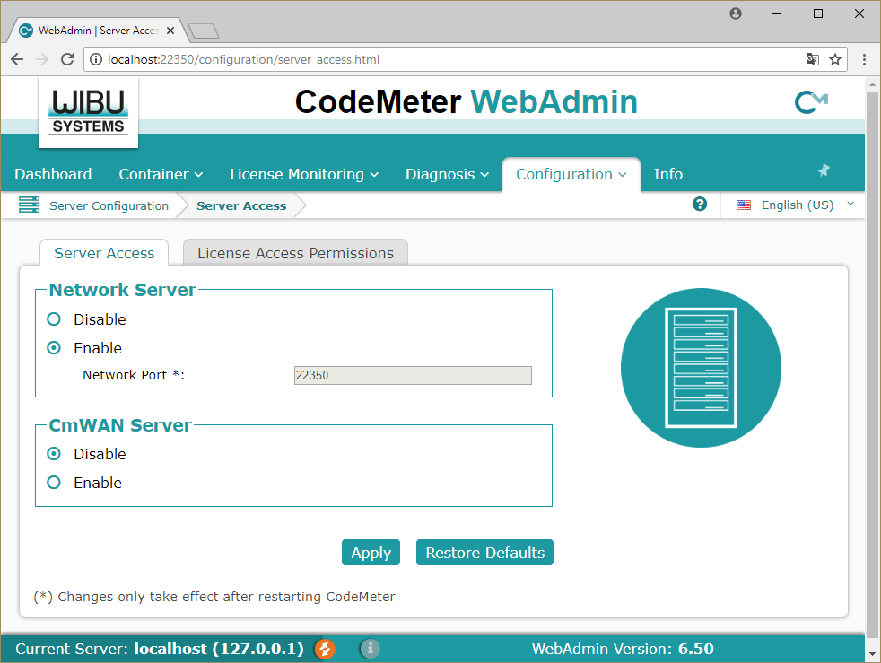This screenshot has height=663, width=881.
Task: Select Disable under CmWAN Server
Action: pos(54,453)
